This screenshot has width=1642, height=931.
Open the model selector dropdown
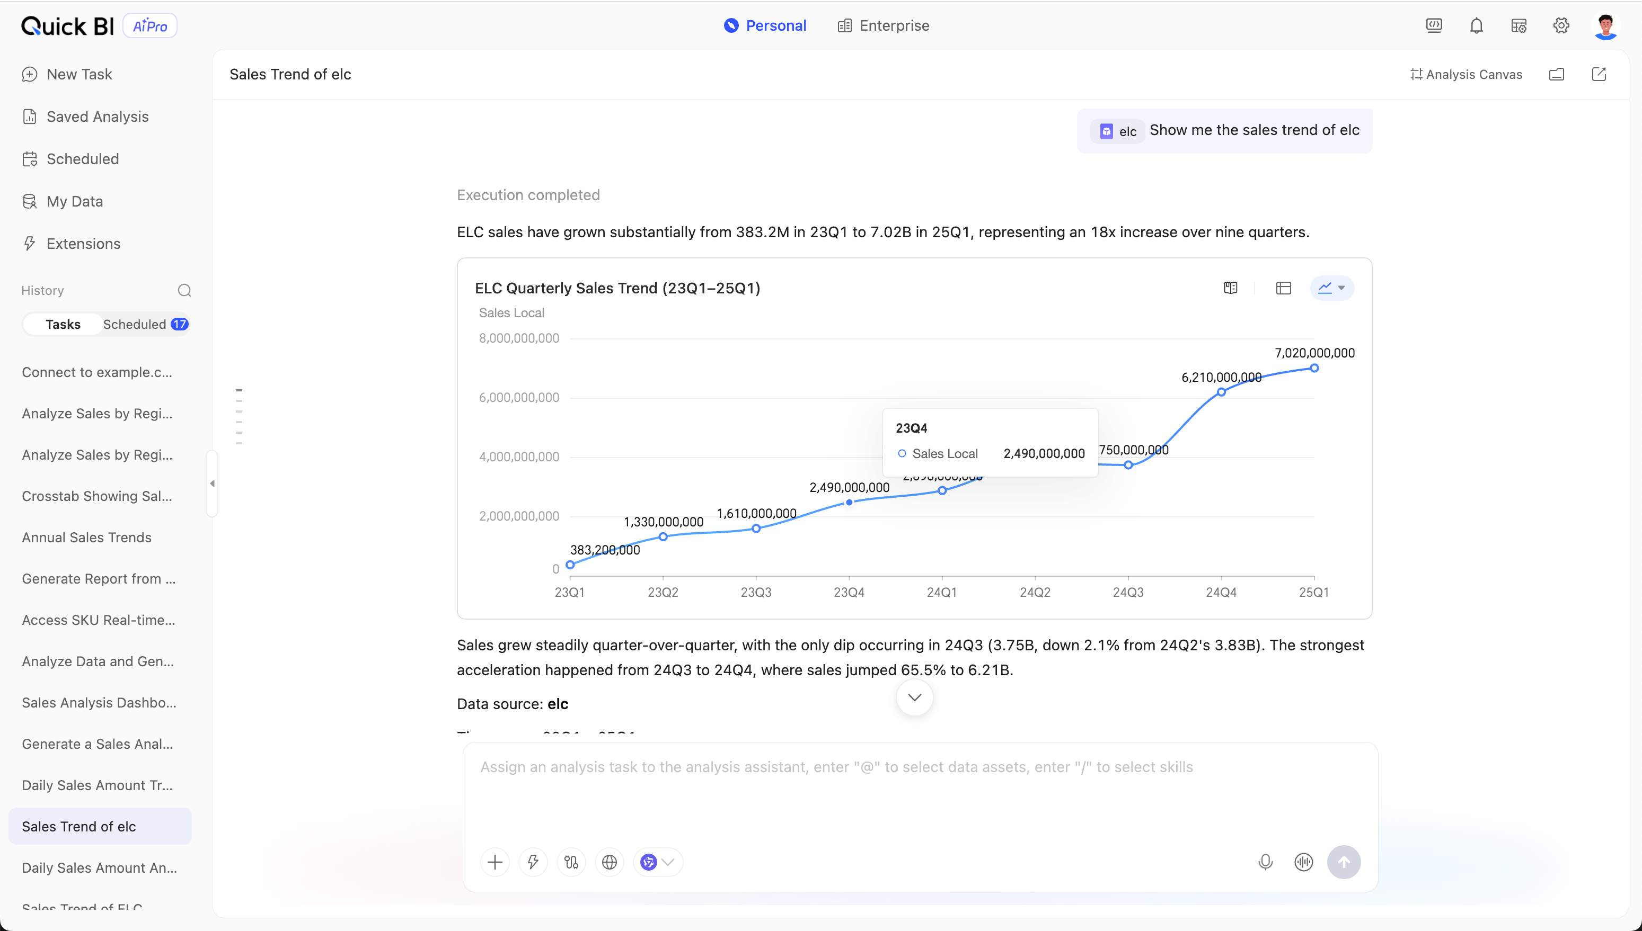point(658,862)
